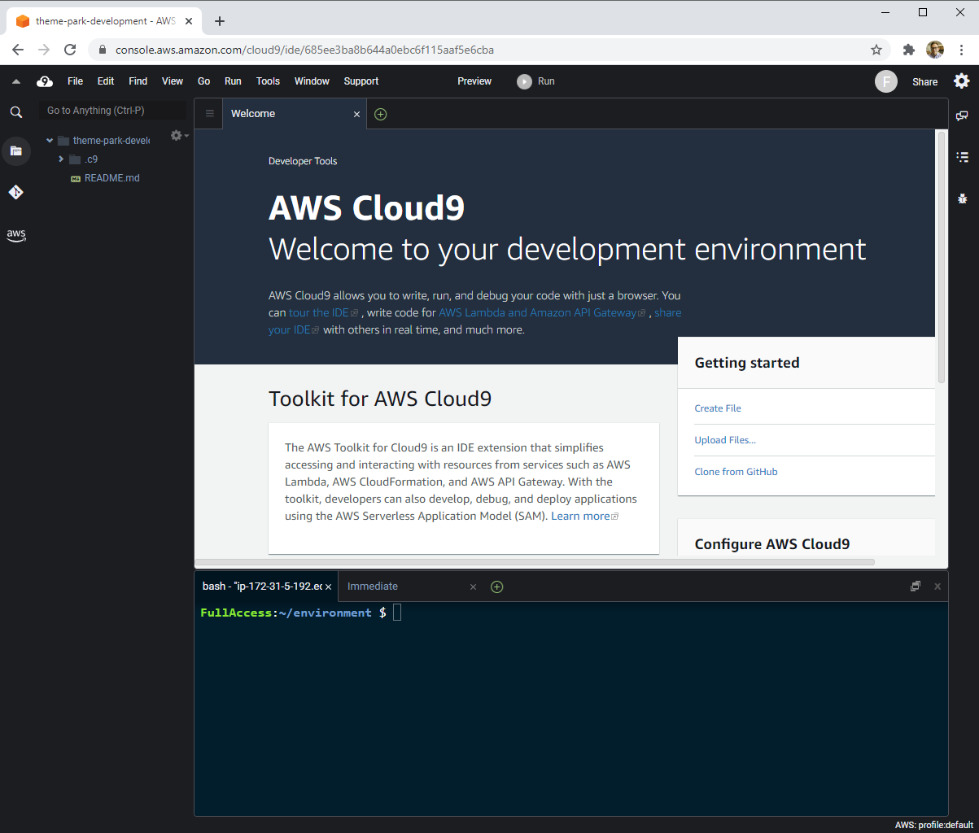The image size is (979, 833).
Task: Click the Run button
Action: 535,81
